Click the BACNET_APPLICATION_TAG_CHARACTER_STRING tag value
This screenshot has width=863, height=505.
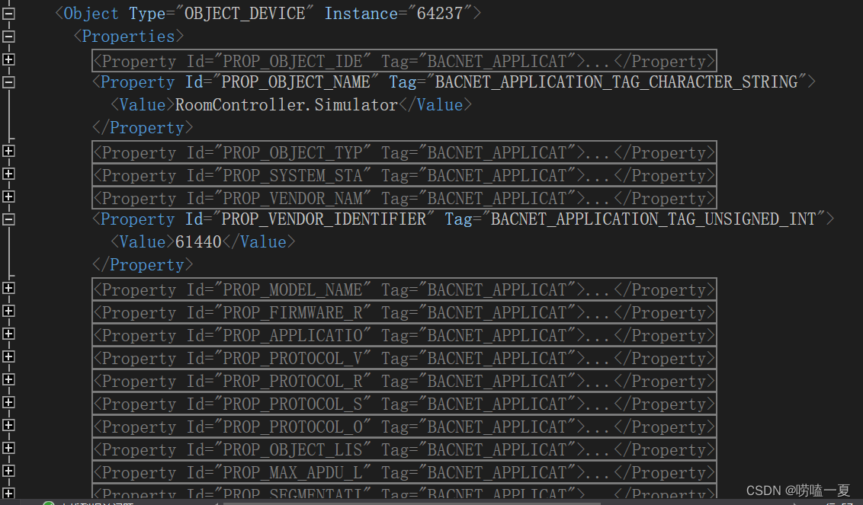click(617, 82)
